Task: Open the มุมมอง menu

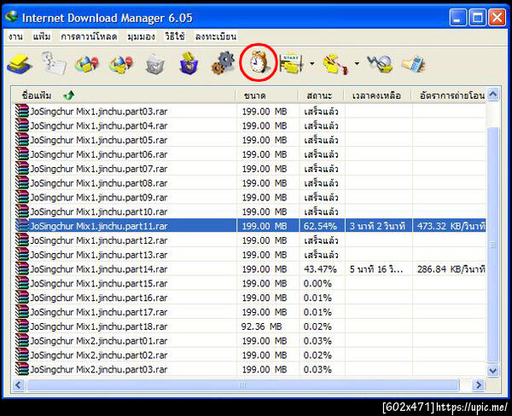Action: click(x=141, y=37)
